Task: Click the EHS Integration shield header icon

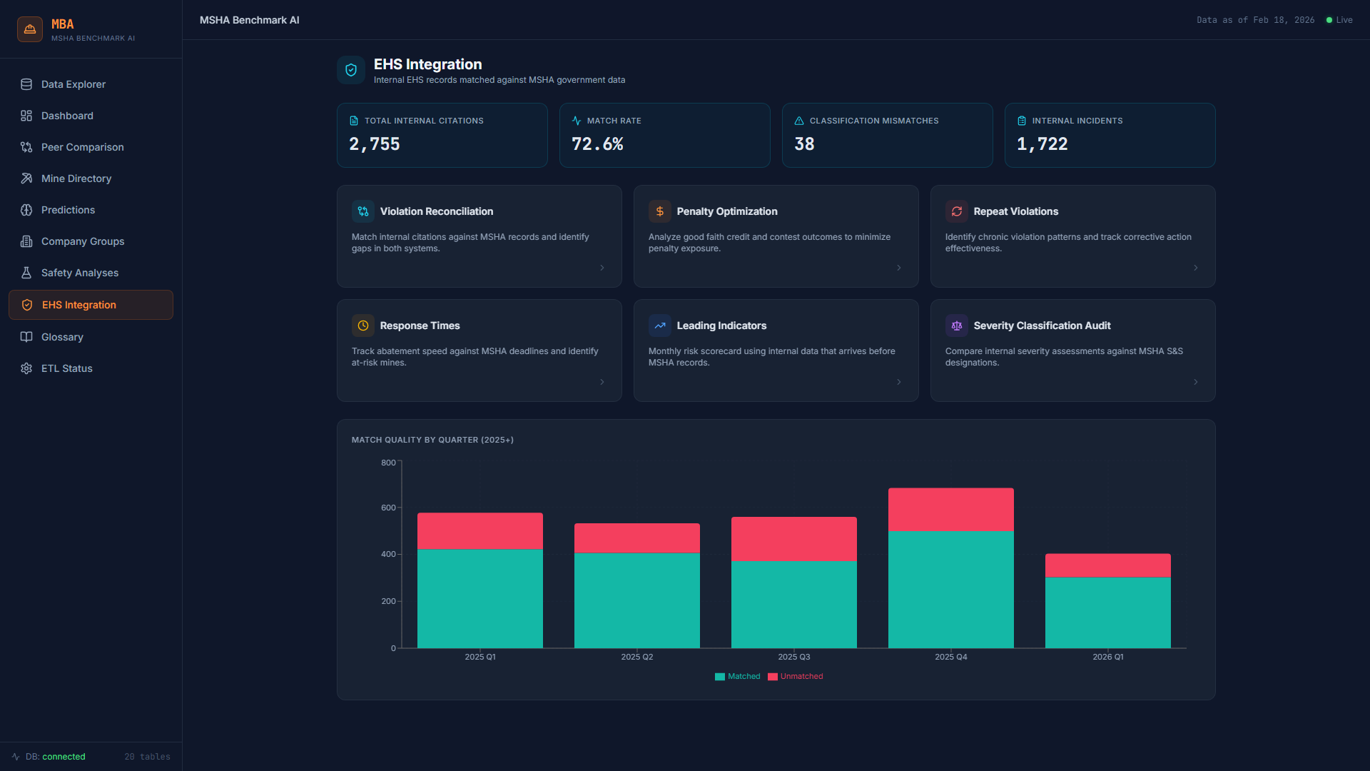Action: [351, 70]
